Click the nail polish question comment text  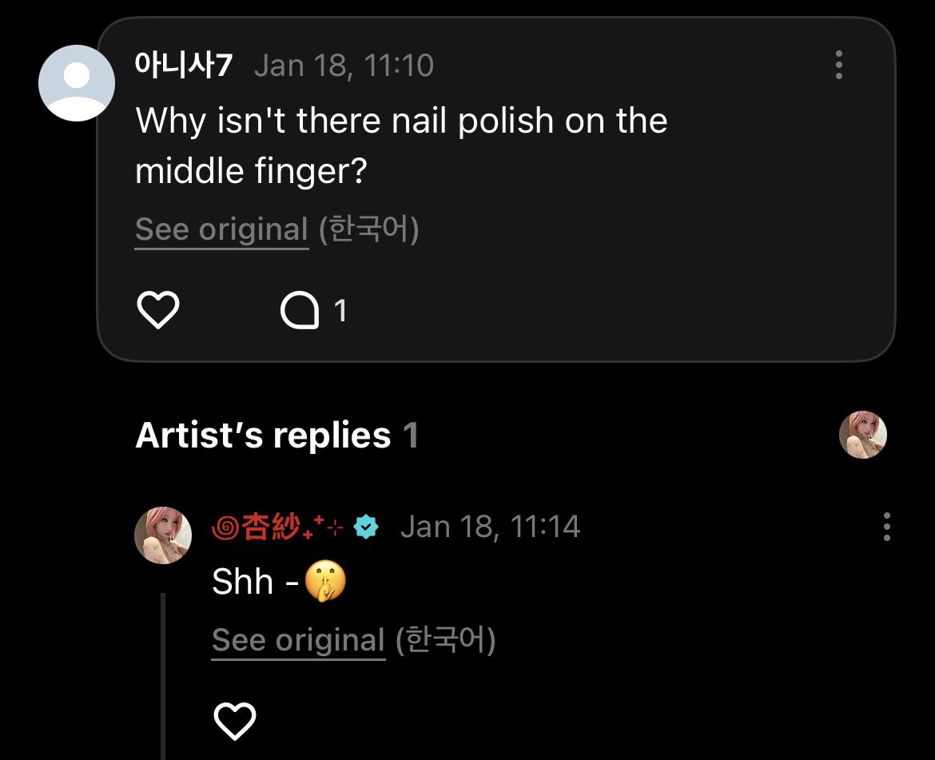[401, 145]
